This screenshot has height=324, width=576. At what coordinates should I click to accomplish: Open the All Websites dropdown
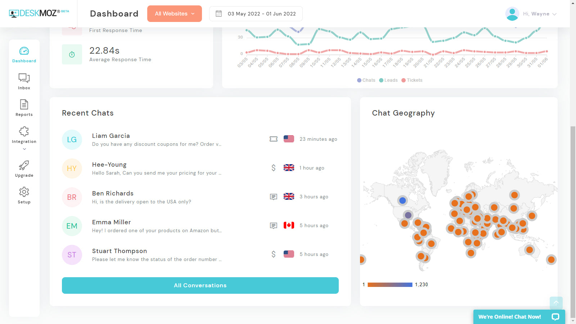(174, 13)
